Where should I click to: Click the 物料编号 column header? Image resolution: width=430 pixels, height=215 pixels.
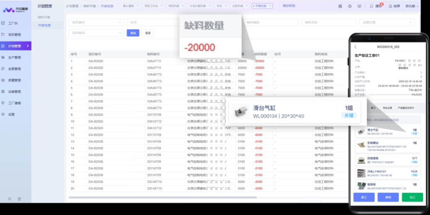pyautogui.click(x=153, y=54)
